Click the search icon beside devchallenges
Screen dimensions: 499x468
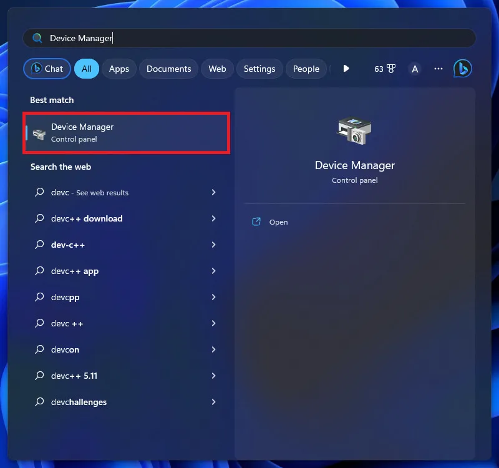coord(39,402)
